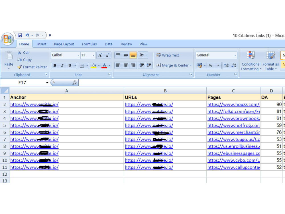The height and width of the screenshot is (214, 285).
Task: Set top vertical alignment
Action: [x=118, y=55]
